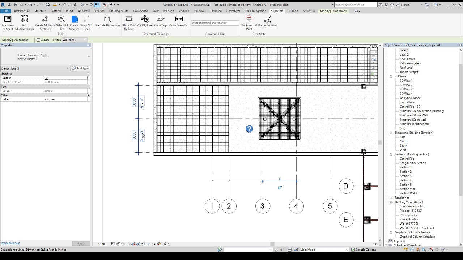Open the Tekla Integration tab
This screenshot has height=260, width=463.
[x=255, y=11]
